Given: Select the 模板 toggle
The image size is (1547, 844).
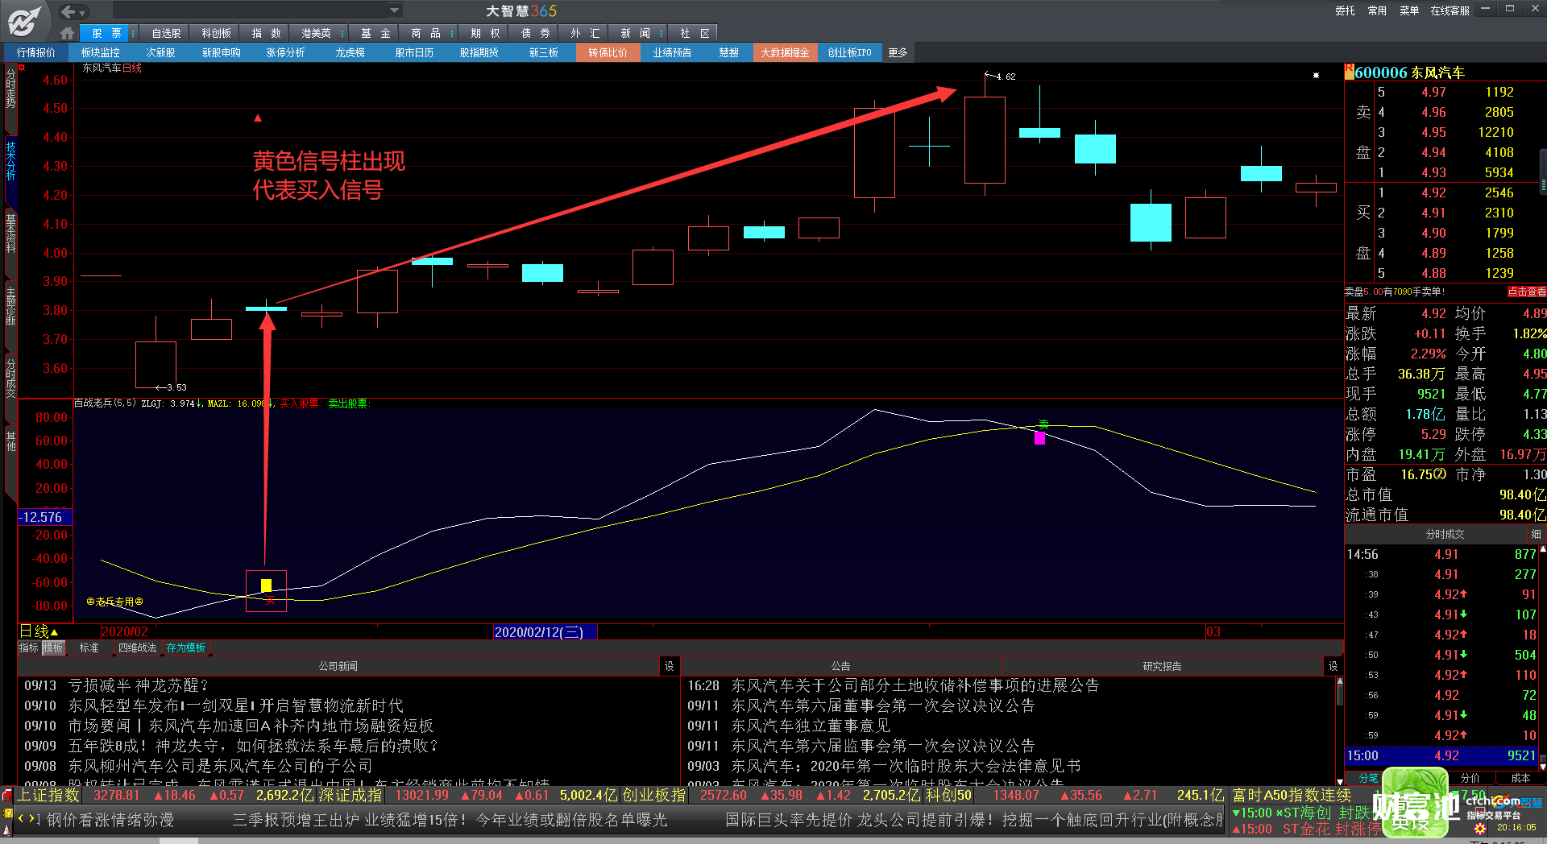Looking at the screenshot, I should (53, 647).
